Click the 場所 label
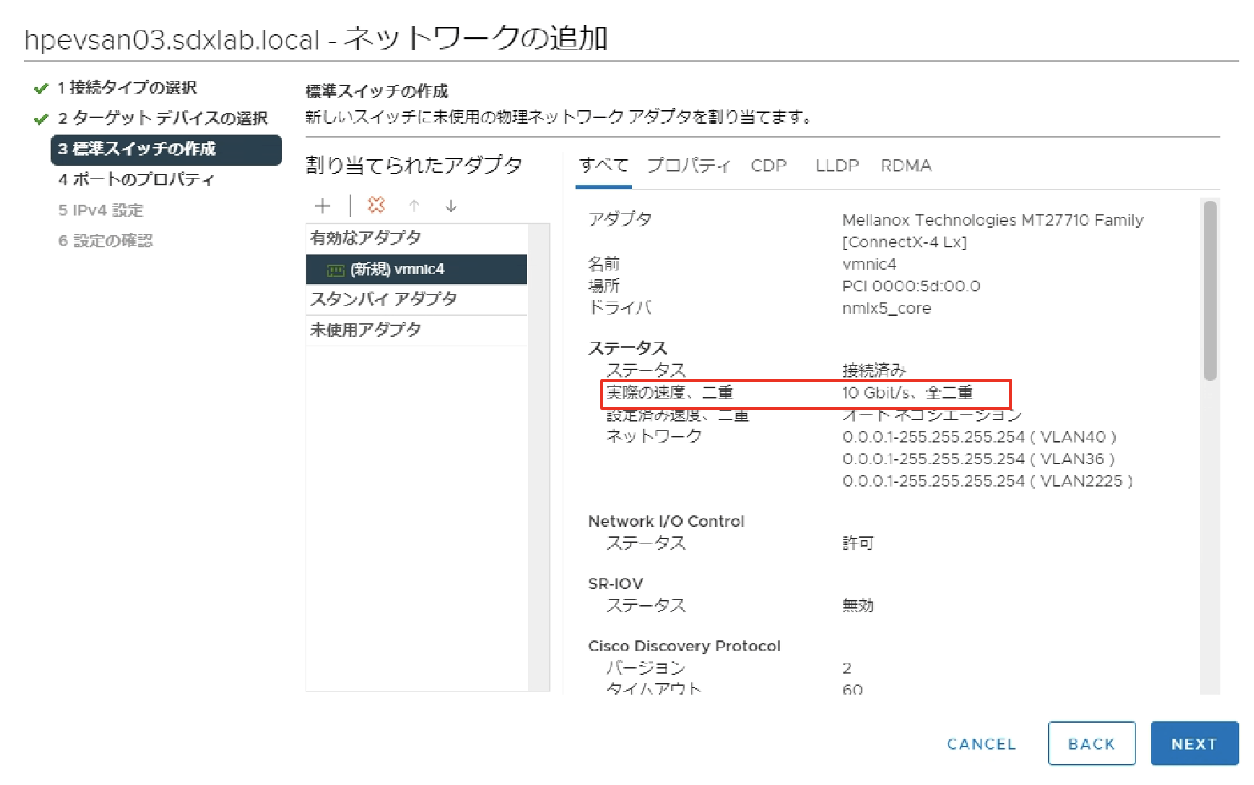The height and width of the screenshot is (785, 1254). tap(604, 286)
